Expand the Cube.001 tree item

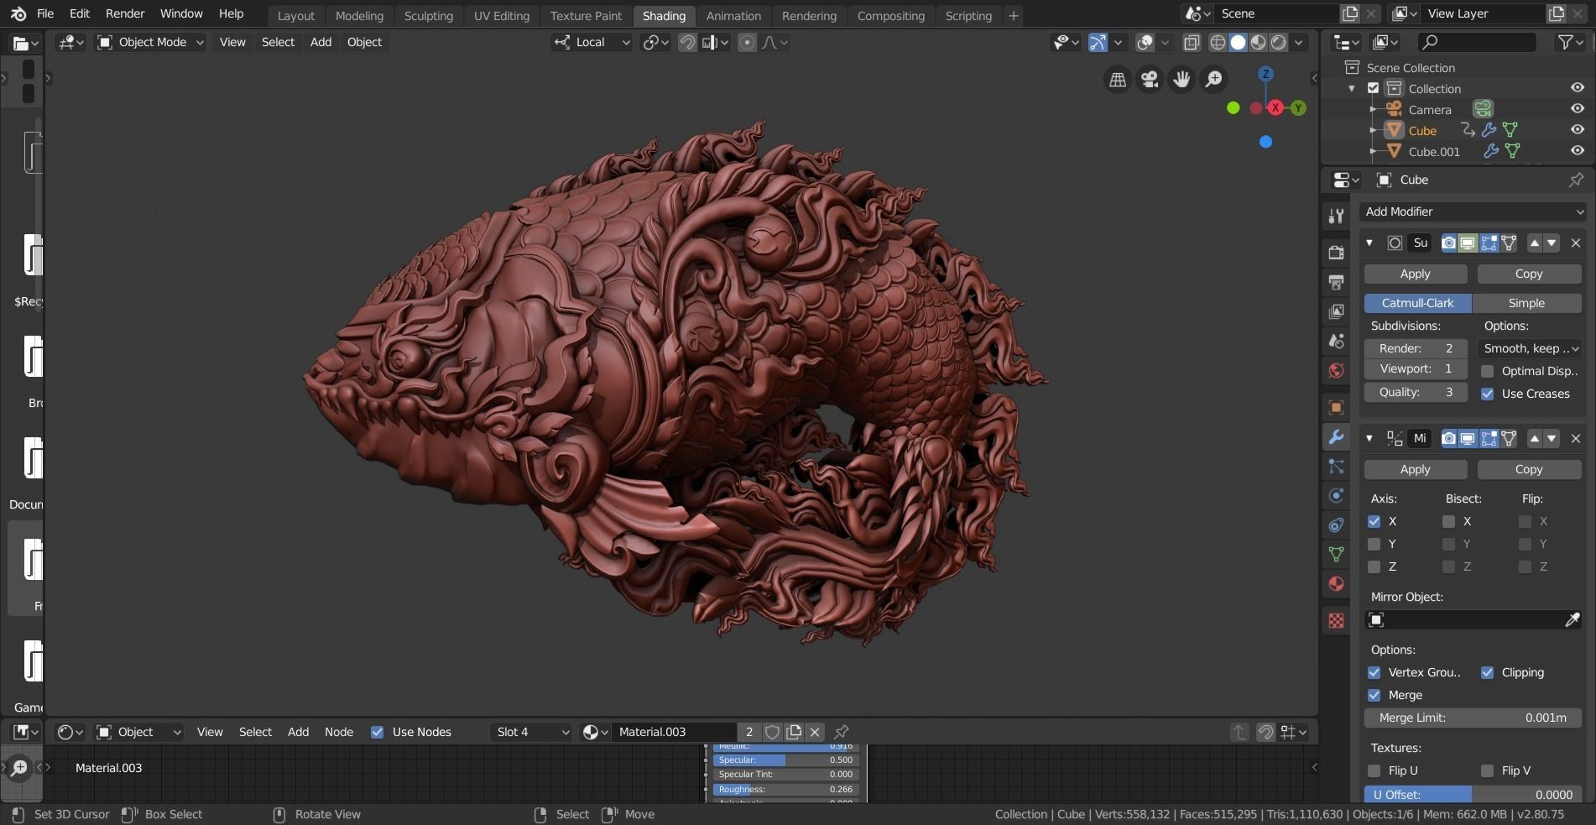pos(1373,152)
